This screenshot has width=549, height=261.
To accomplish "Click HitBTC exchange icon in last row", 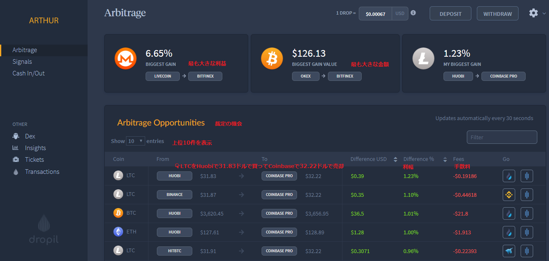I will [x=509, y=251].
